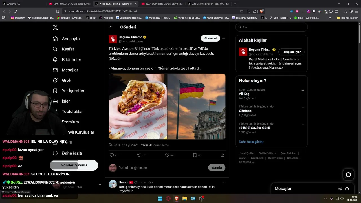Image resolution: width=361 pixels, height=203 pixels.
Task: Switch to X'te DarkWeb Haber tab
Action: click(208, 4)
